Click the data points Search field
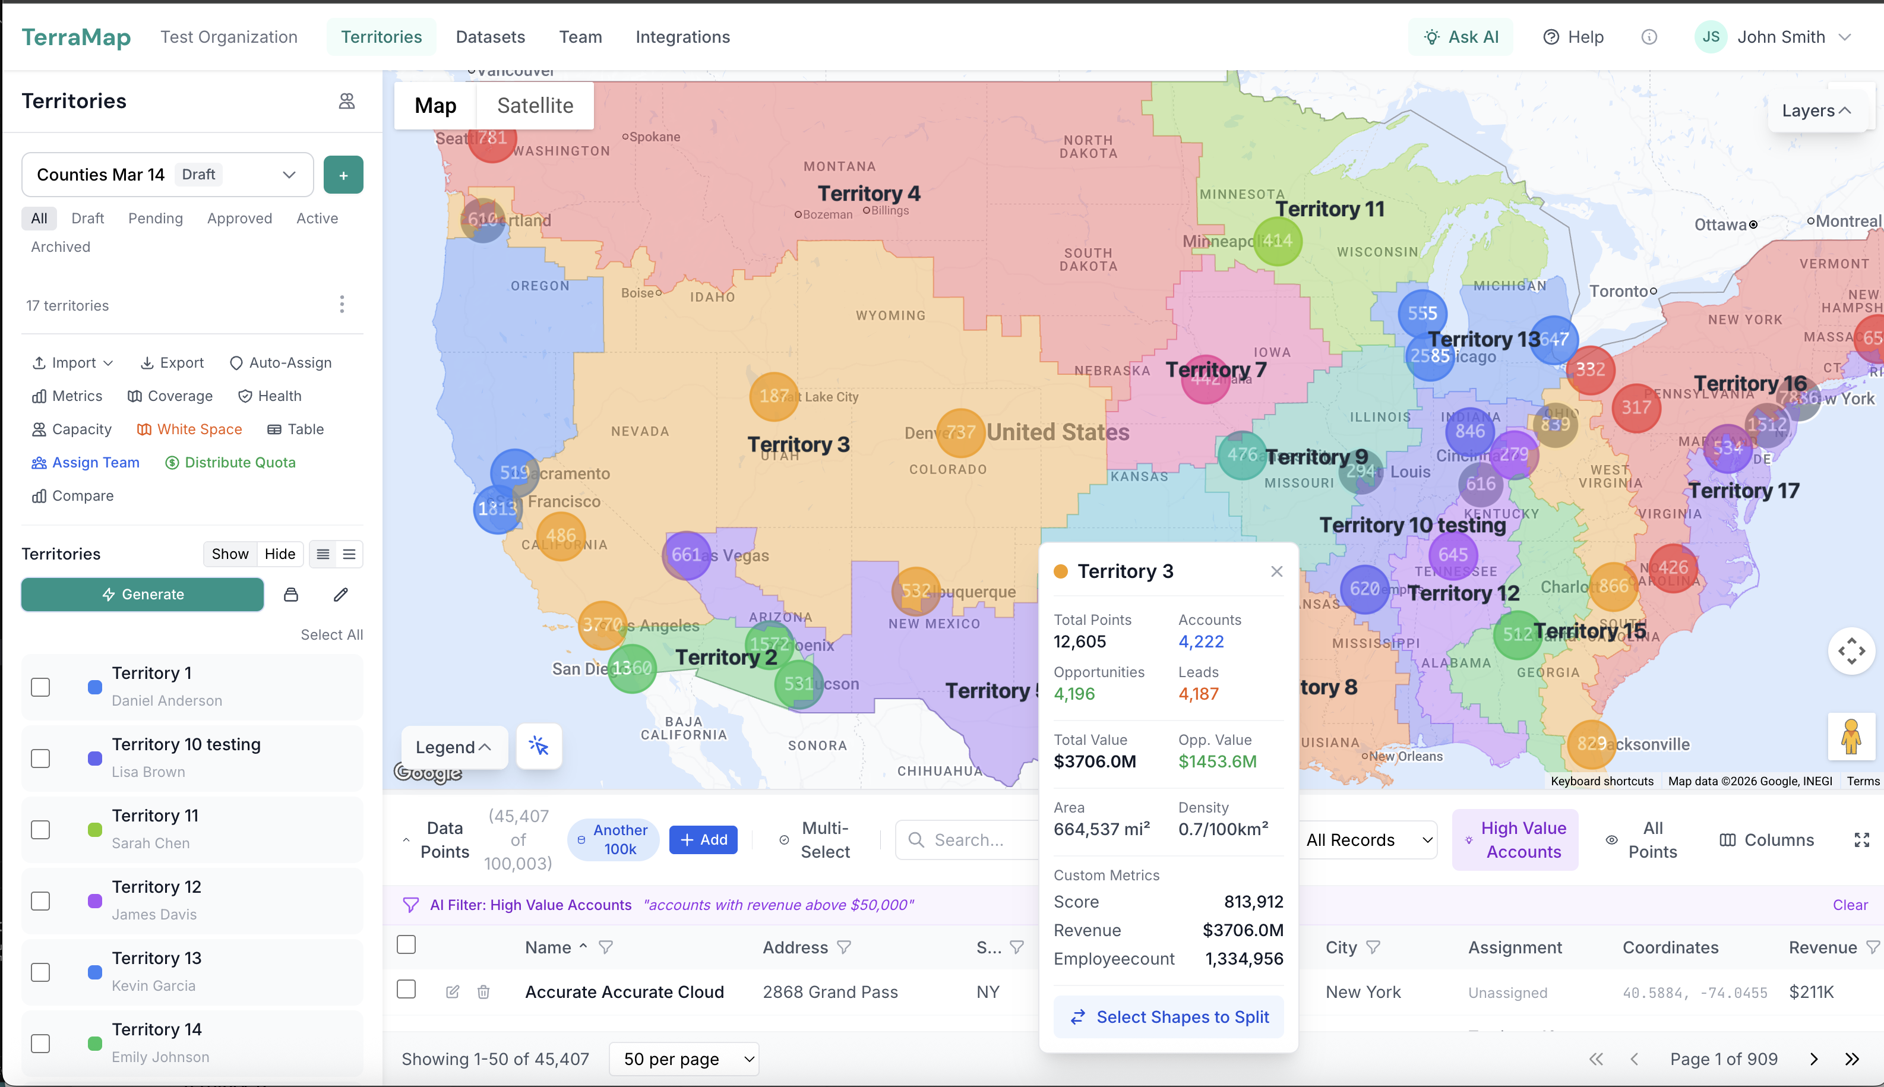 click(x=968, y=840)
